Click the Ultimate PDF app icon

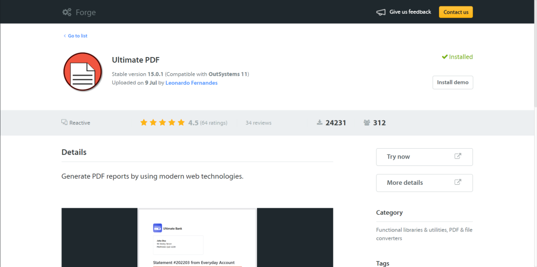click(82, 73)
